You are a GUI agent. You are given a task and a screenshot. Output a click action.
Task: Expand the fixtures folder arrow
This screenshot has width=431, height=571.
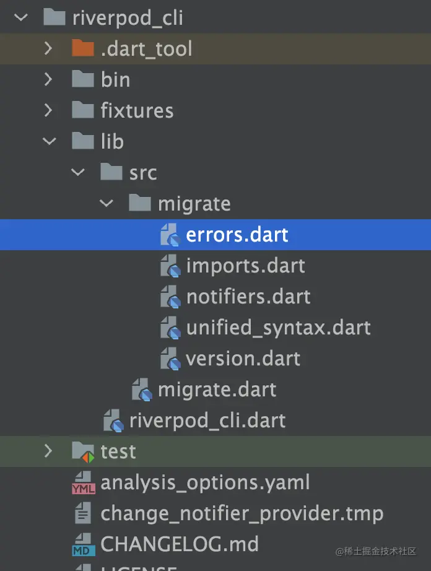[49, 110]
